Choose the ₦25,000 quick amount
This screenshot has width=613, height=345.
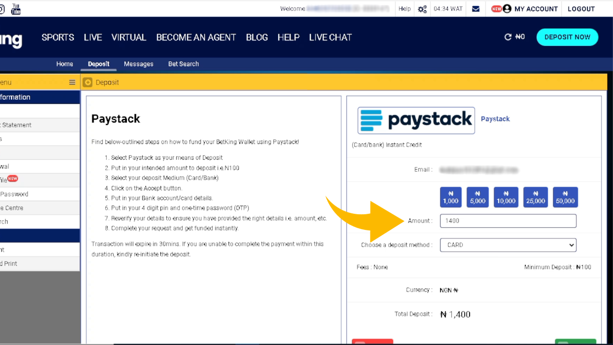coord(536,197)
